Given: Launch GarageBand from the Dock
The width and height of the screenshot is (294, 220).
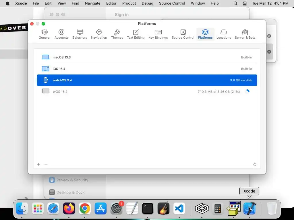Looking at the screenshot, I should [x=163, y=208].
